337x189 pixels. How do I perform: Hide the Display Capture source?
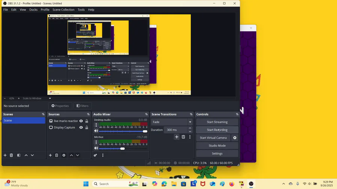point(81,127)
